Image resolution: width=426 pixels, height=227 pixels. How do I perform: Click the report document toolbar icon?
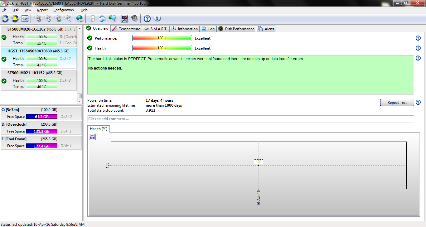coord(92,19)
